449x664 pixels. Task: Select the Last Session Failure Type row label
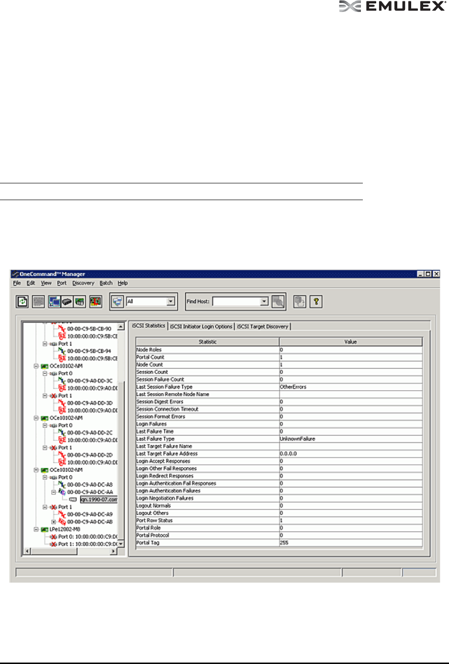pos(164,387)
